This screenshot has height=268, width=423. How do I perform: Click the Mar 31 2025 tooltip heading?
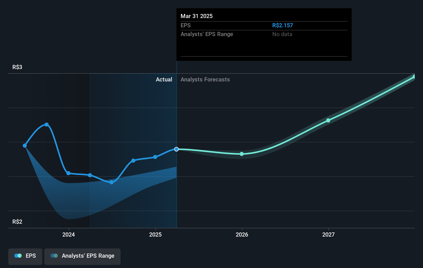197,16
